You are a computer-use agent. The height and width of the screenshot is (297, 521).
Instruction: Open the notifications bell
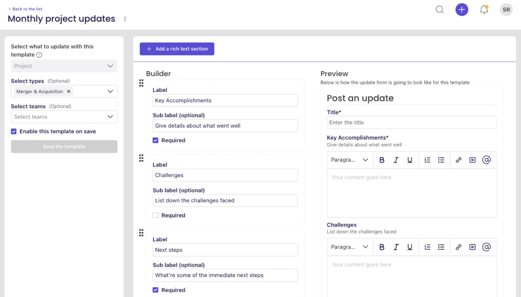pos(484,10)
